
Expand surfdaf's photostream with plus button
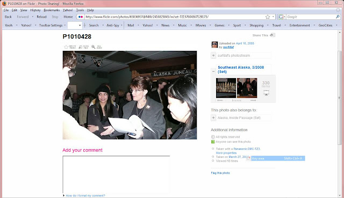(x=213, y=56)
